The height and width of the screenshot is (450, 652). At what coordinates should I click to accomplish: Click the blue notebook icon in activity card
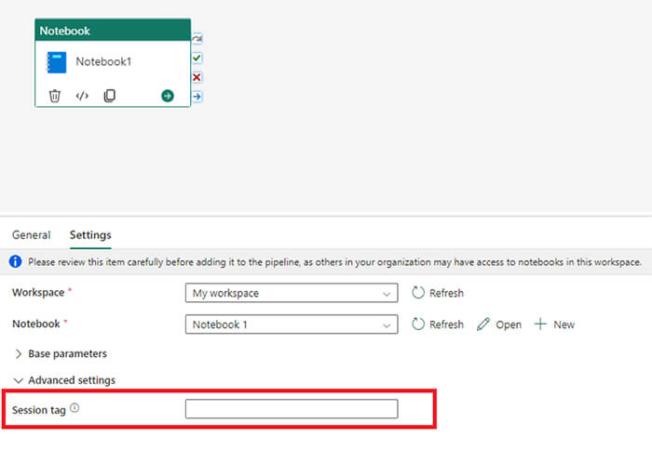(56, 62)
